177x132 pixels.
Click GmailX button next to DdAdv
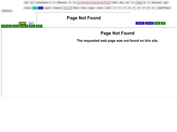click(x=67, y=8)
